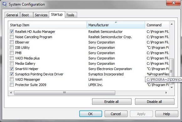Click Realtek Semiconductor Crop. manufacturer cell
The height and width of the screenshot is (122, 182).
coord(110,37)
